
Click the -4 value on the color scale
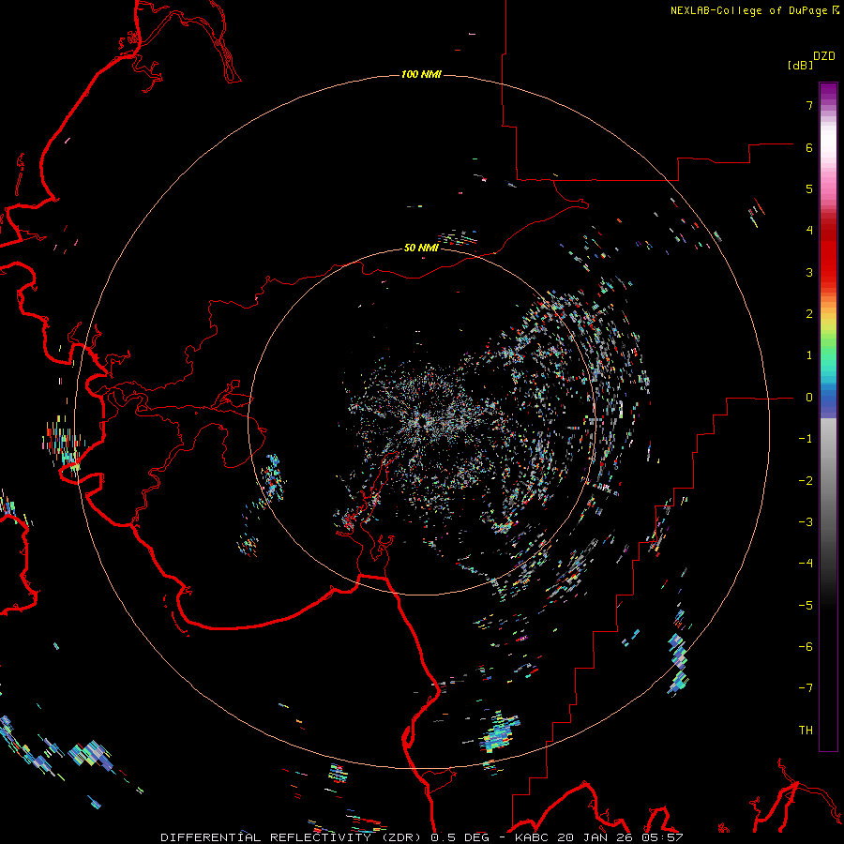pyautogui.click(x=806, y=564)
